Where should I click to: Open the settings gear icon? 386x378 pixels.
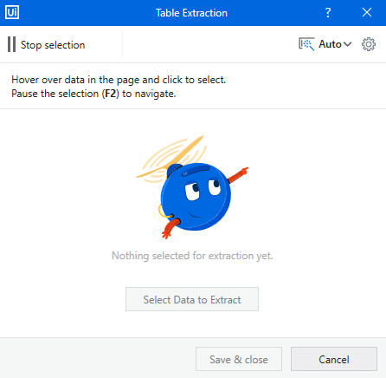point(369,44)
